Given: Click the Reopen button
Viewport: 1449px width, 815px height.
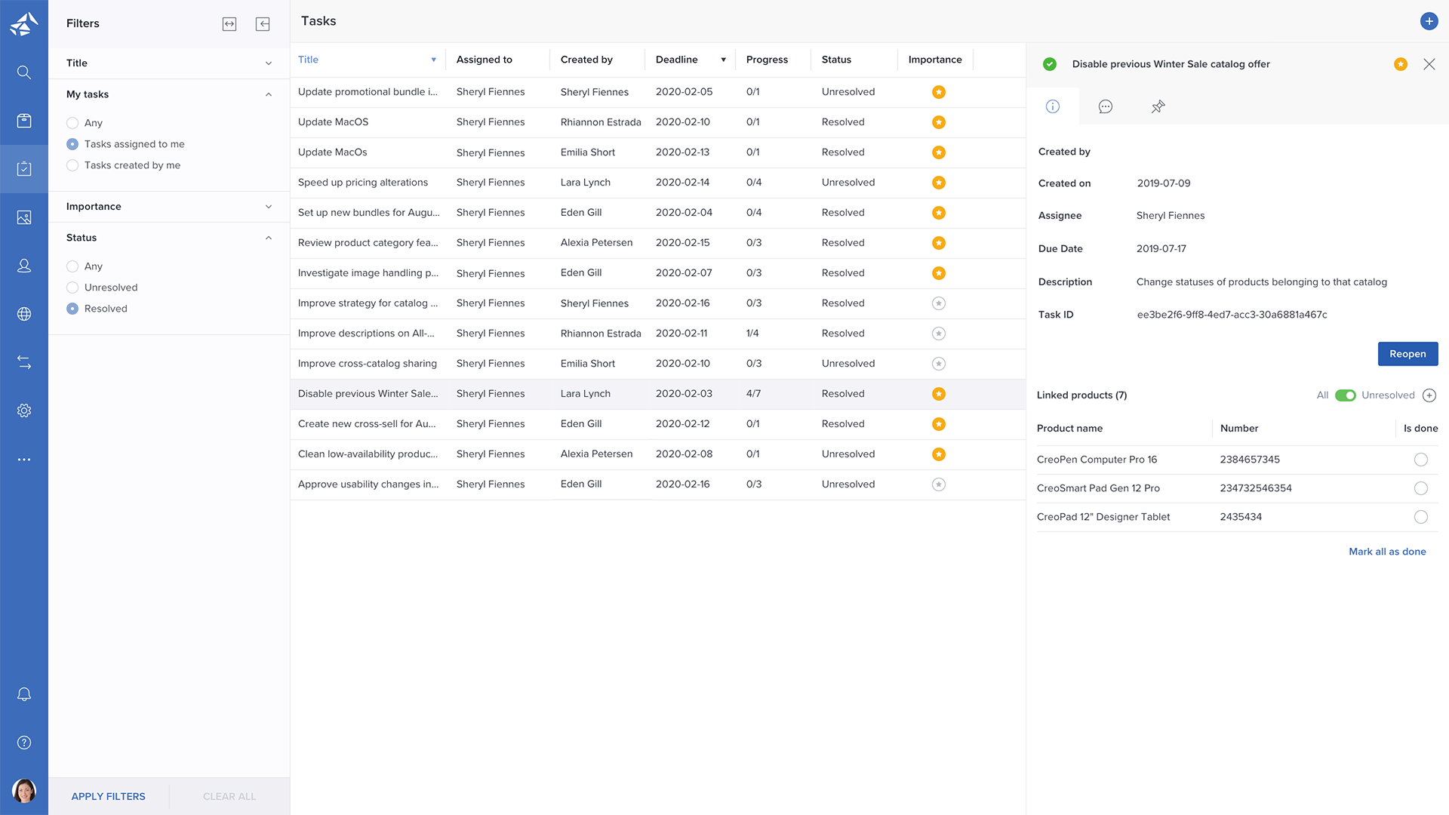Looking at the screenshot, I should [1407, 354].
